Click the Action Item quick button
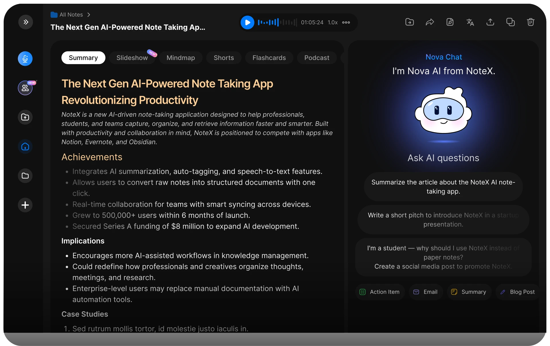Viewport: 550px width, 346px height. tap(380, 292)
